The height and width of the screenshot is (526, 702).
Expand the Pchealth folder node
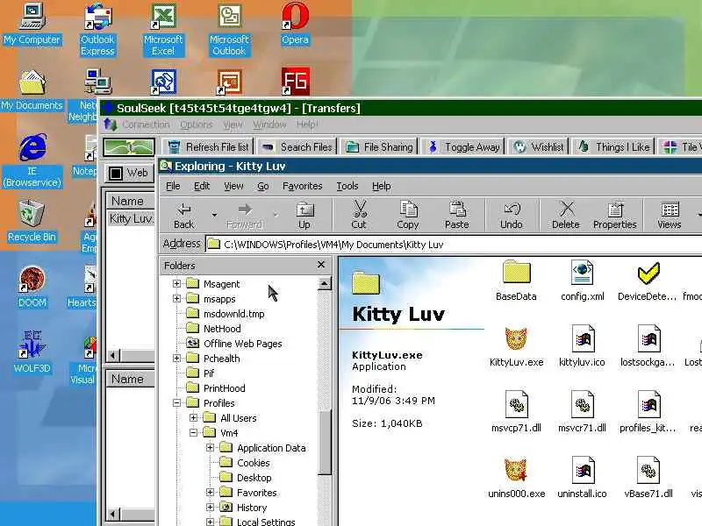coord(177,359)
